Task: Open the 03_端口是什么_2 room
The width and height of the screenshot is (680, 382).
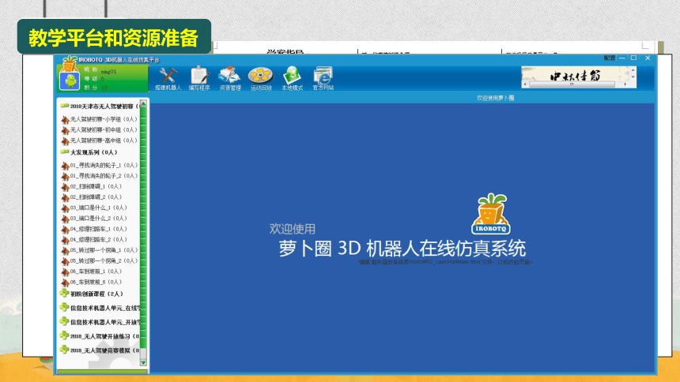Action: click(94, 219)
